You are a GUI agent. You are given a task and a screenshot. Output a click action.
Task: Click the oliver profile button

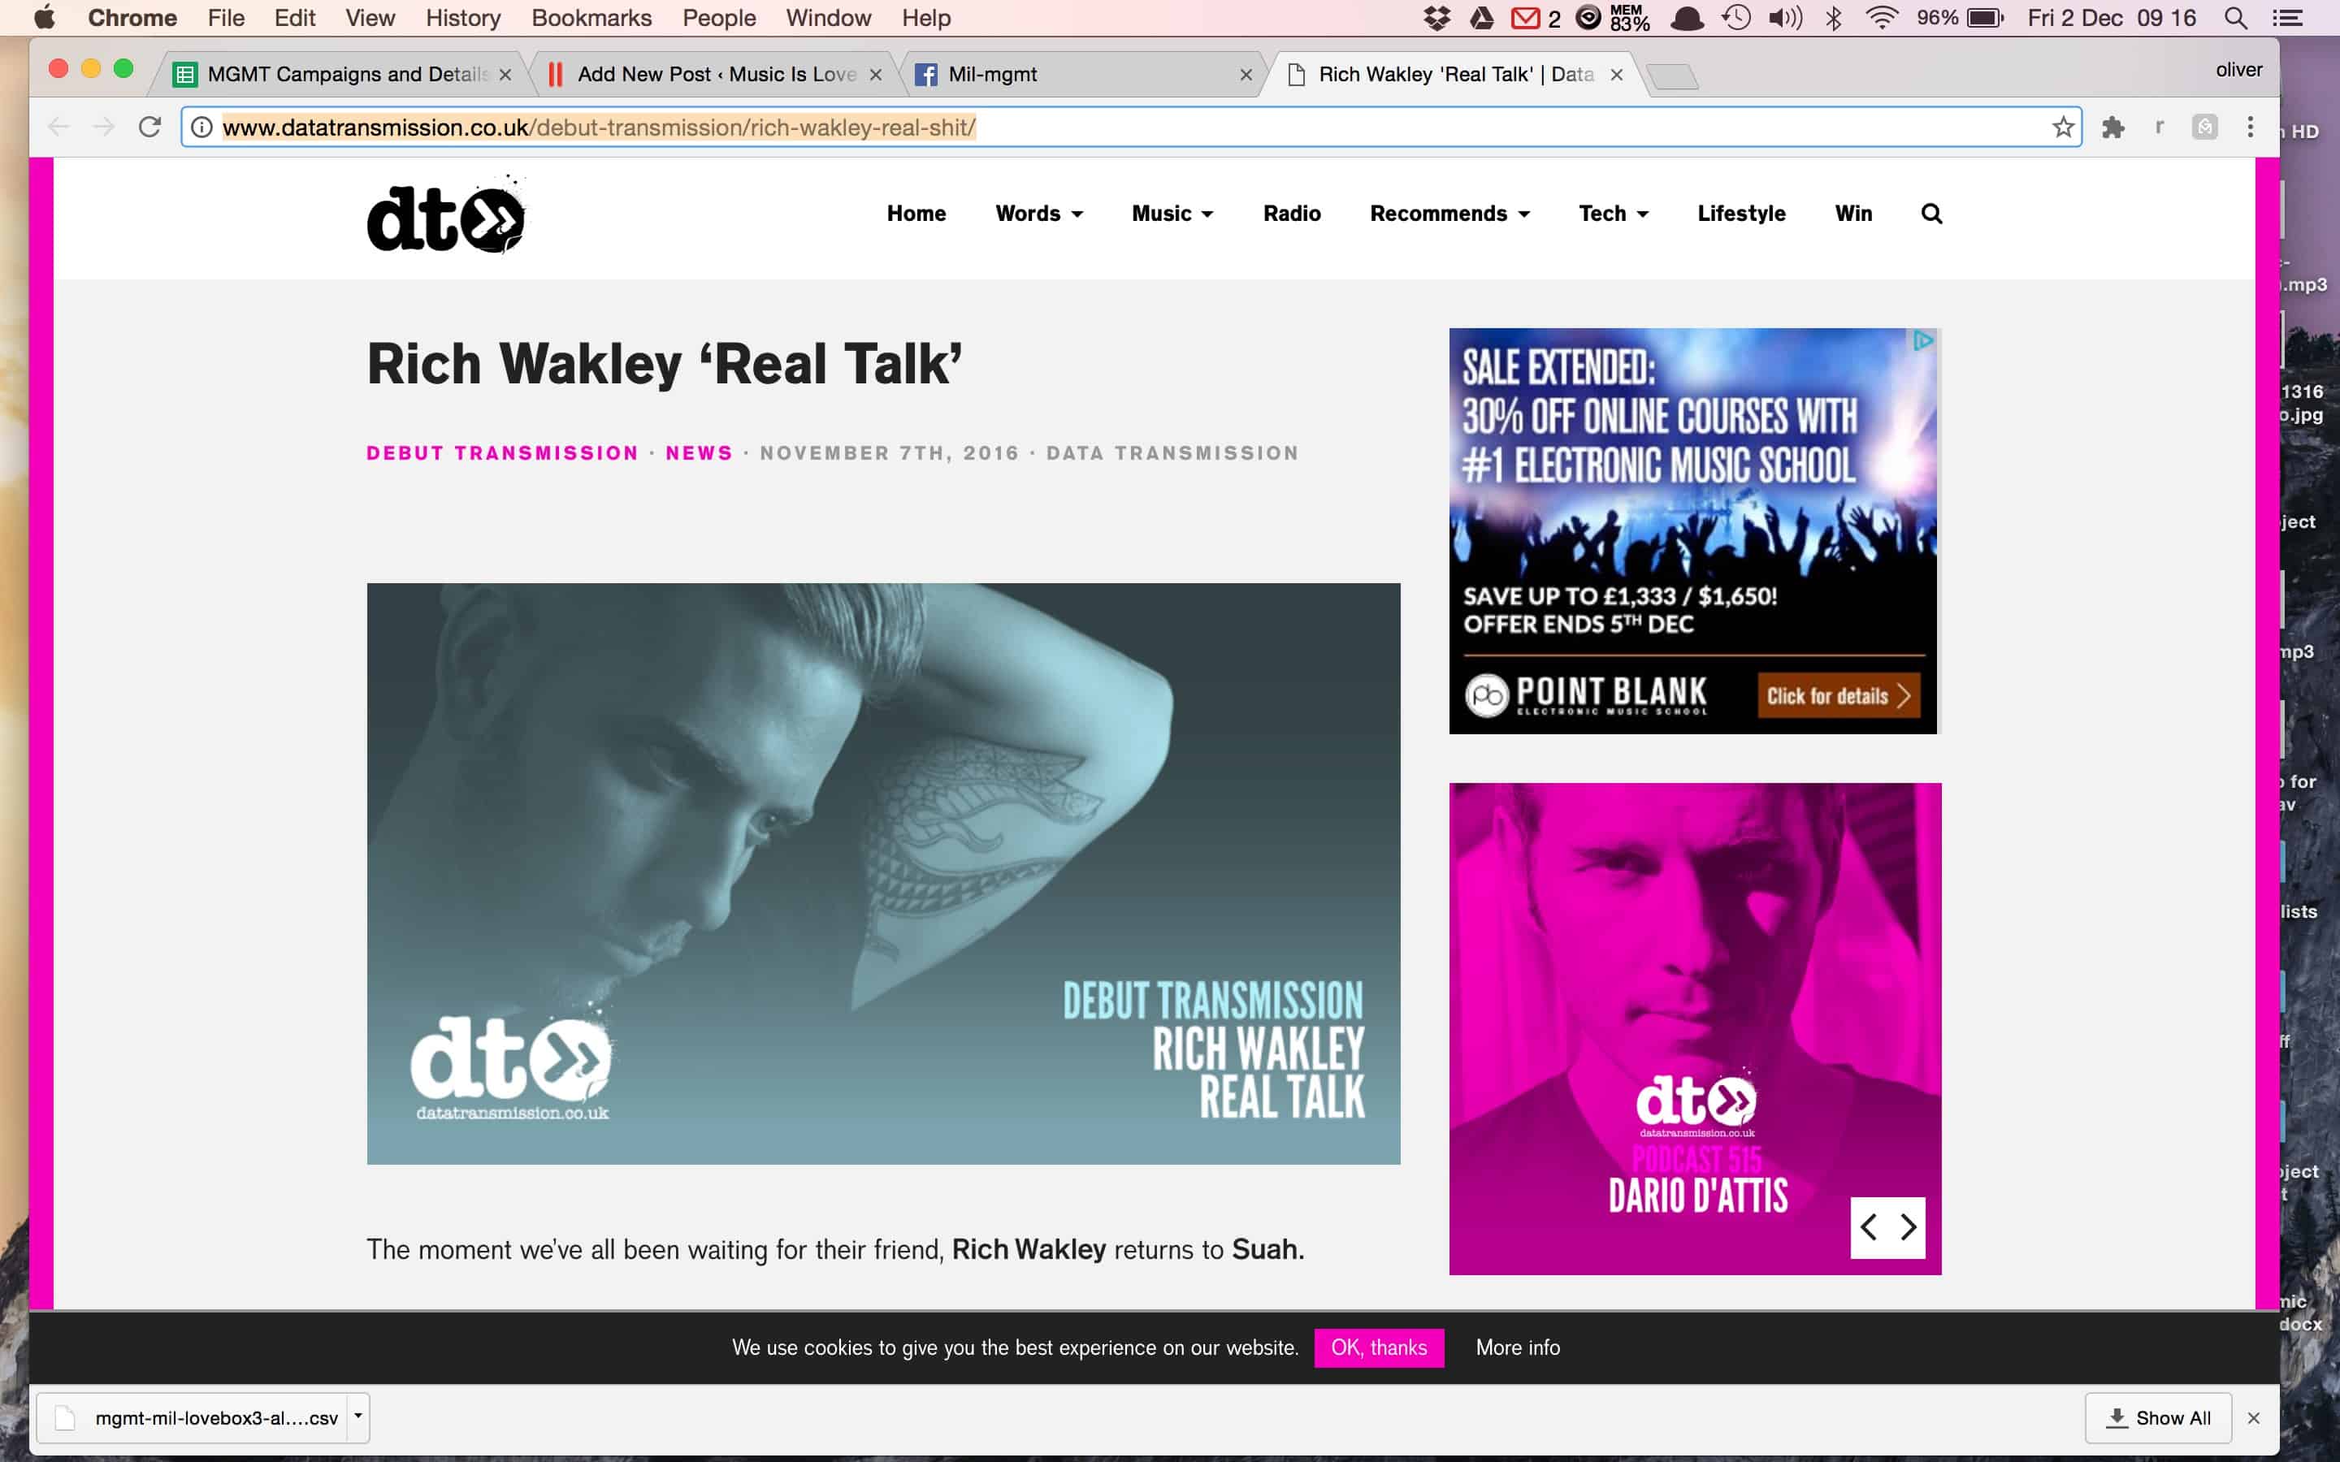coord(2238,70)
